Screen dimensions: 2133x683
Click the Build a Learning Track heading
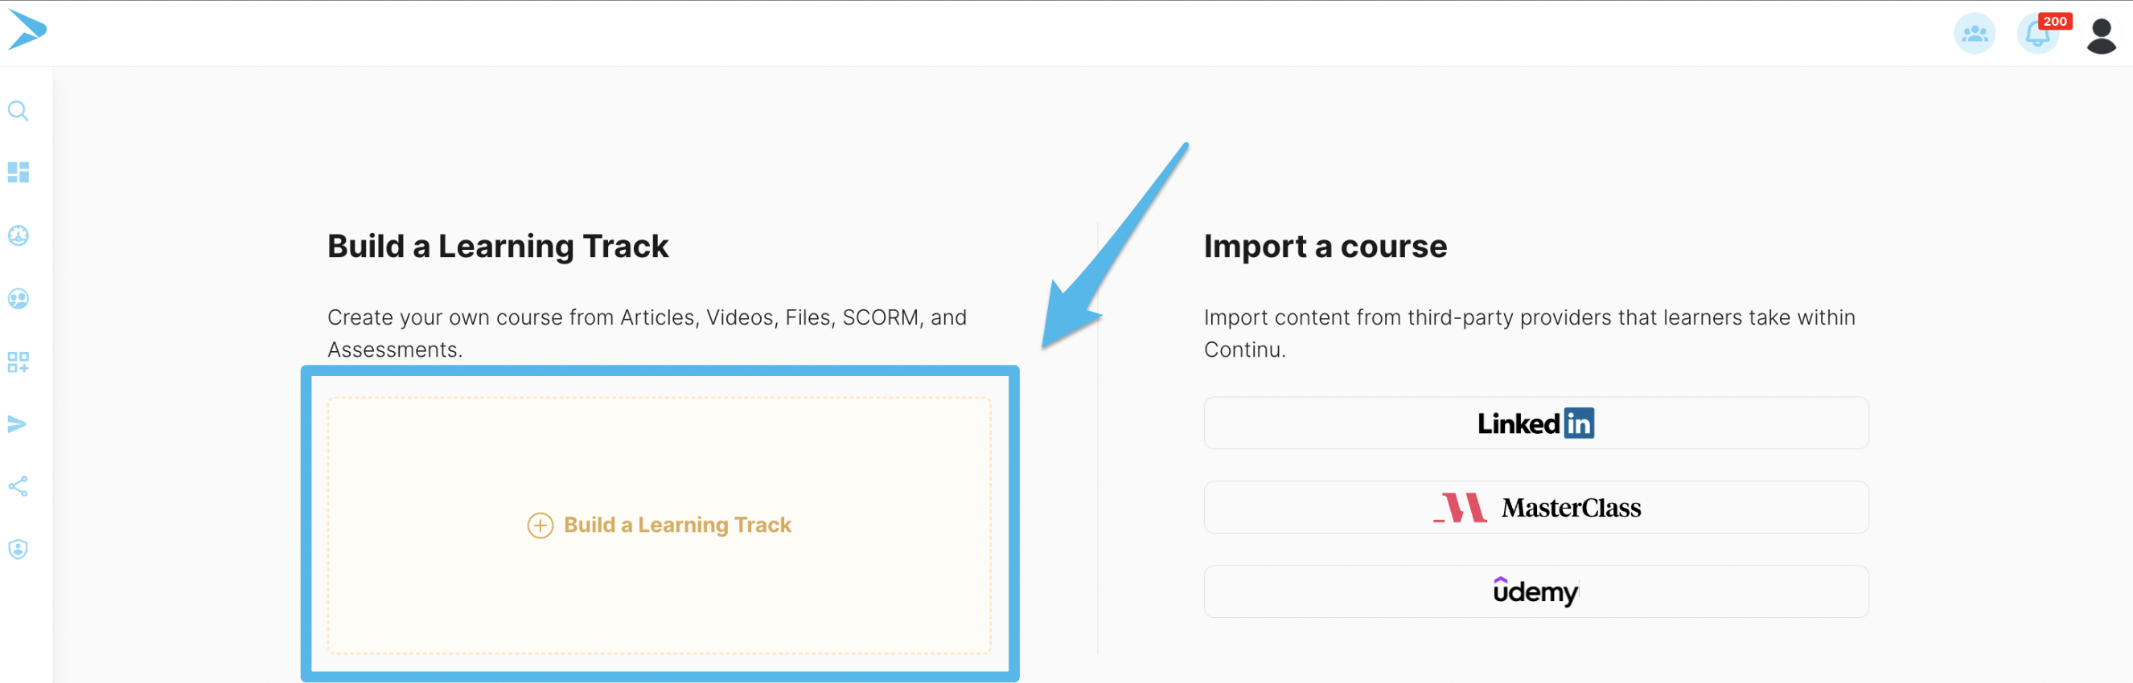pyautogui.click(x=498, y=247)
